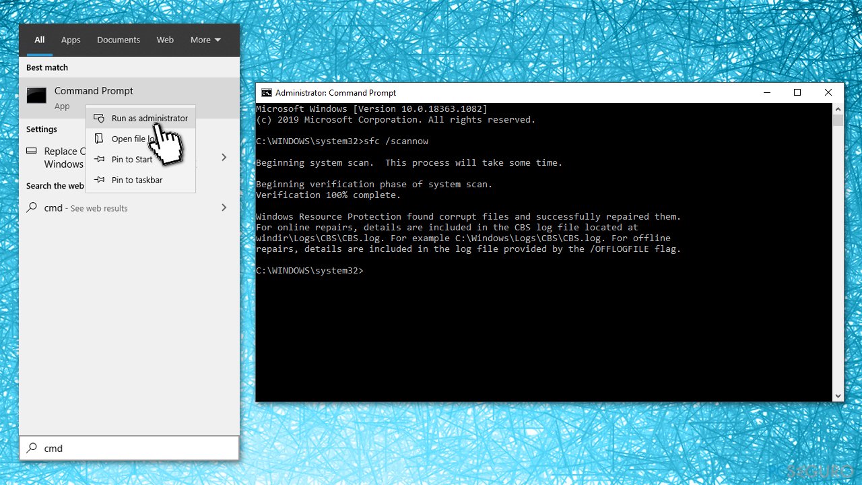Switch to the Apps search tab
Image resolution: width=862 pixels, height=485 pixels.
(x=71, y=40)
